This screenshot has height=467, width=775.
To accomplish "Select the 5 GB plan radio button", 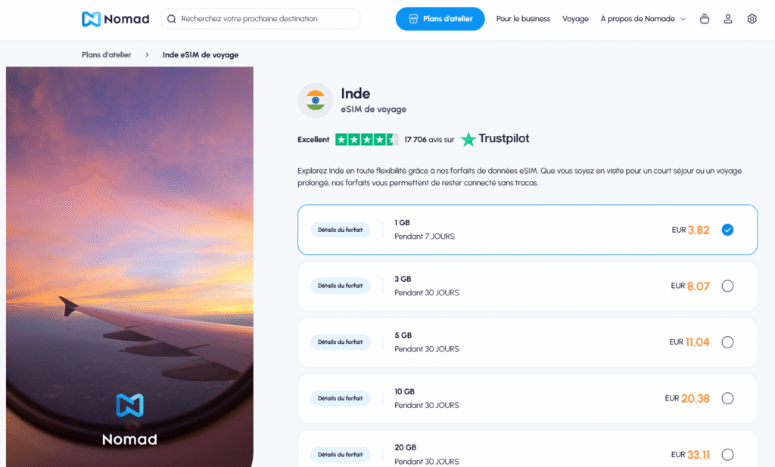I will (x=727, y=342).
